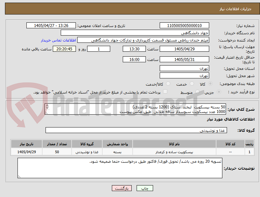
Task: Click the کد کالا column header
Action: coord(230,144)
